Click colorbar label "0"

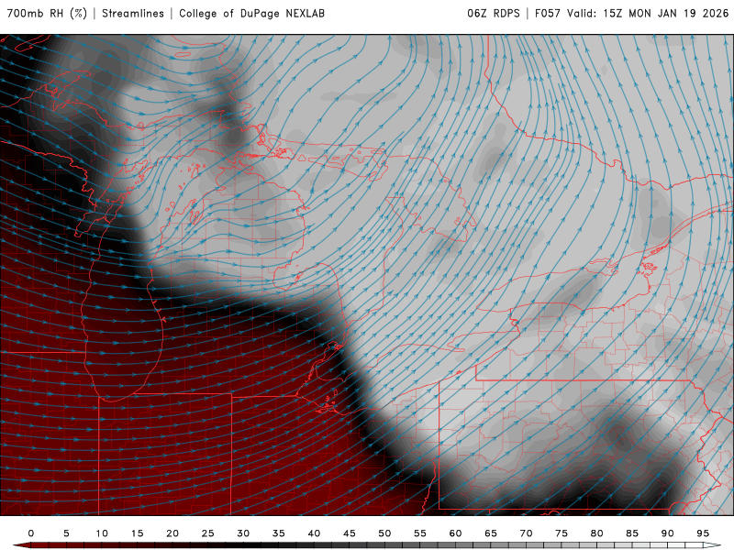[x=31, y=533]
